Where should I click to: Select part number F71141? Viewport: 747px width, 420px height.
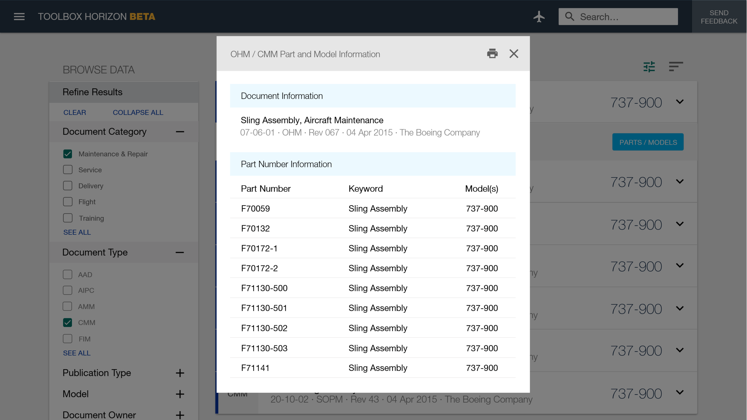coord(255,368)
